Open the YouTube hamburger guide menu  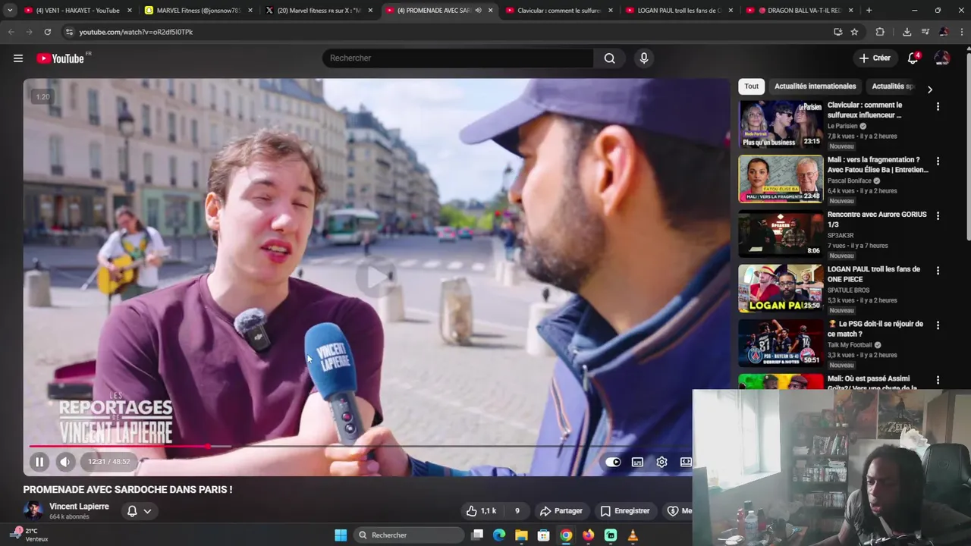pyautogui.click(x=18, y=58)
